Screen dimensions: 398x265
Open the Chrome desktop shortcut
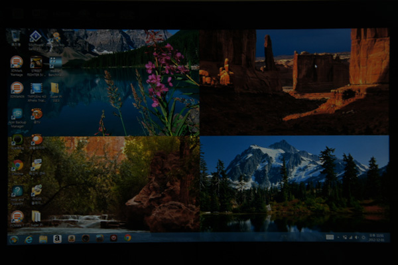click(x=17, y=167)
